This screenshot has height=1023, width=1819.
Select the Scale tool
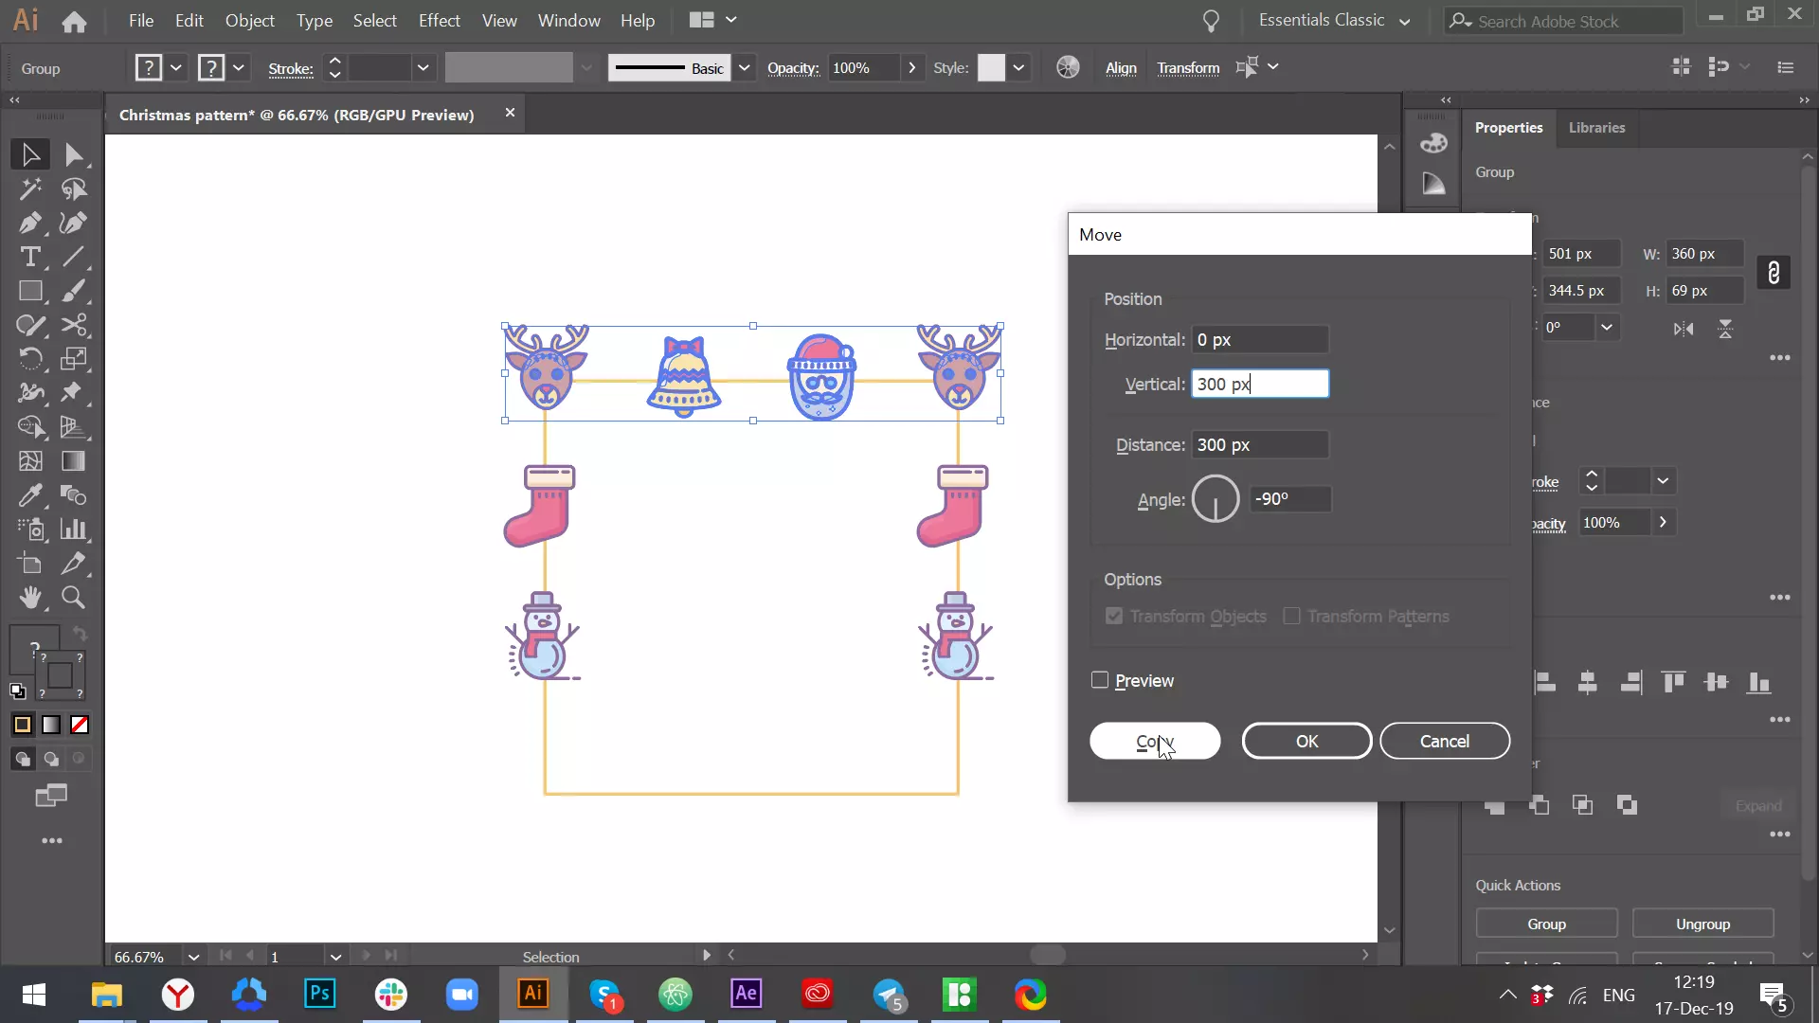(74, 359)
